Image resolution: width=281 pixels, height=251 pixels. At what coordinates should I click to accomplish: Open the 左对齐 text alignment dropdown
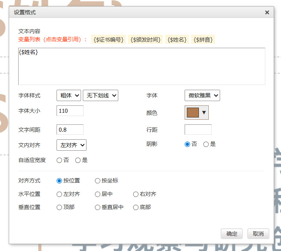click(72, 145)
